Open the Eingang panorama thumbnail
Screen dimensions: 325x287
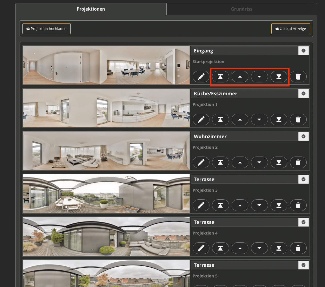pos(106,65)
